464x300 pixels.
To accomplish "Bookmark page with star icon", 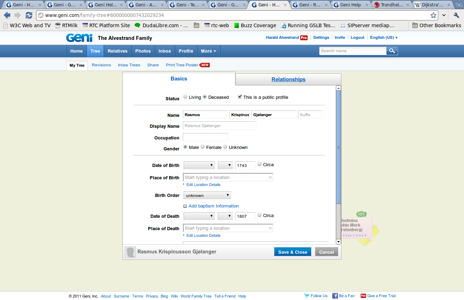I will (433, 15).
